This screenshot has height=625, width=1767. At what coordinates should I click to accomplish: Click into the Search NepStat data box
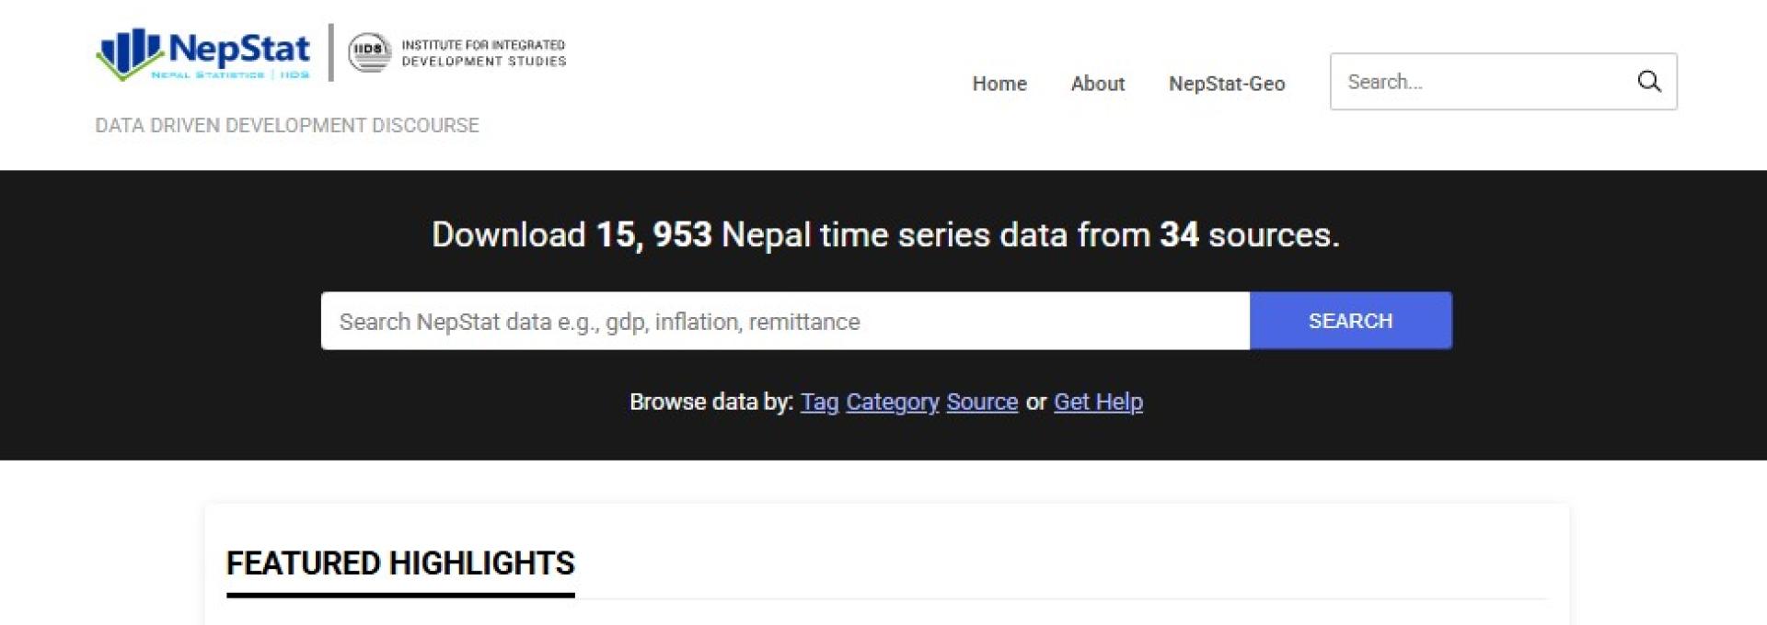click(784, 322)
